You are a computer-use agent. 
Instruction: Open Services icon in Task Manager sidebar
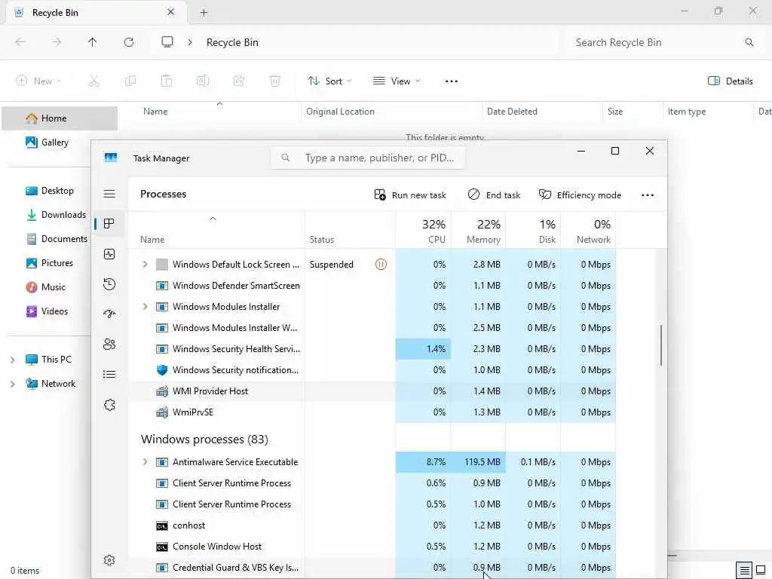(x=109, y=405)
